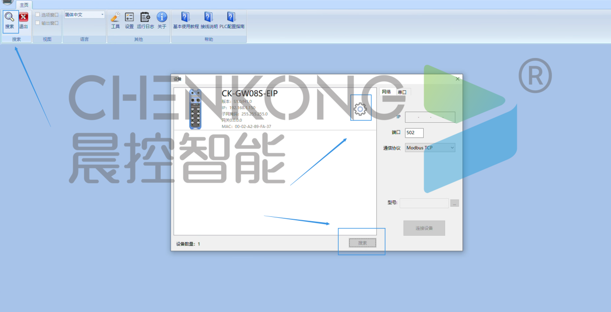Expand the 通信协议 Modbus TCP dropdown

pyautogui.click(x=430, y=148)
